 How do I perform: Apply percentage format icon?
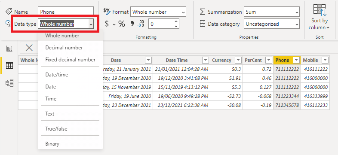(122, 24)
